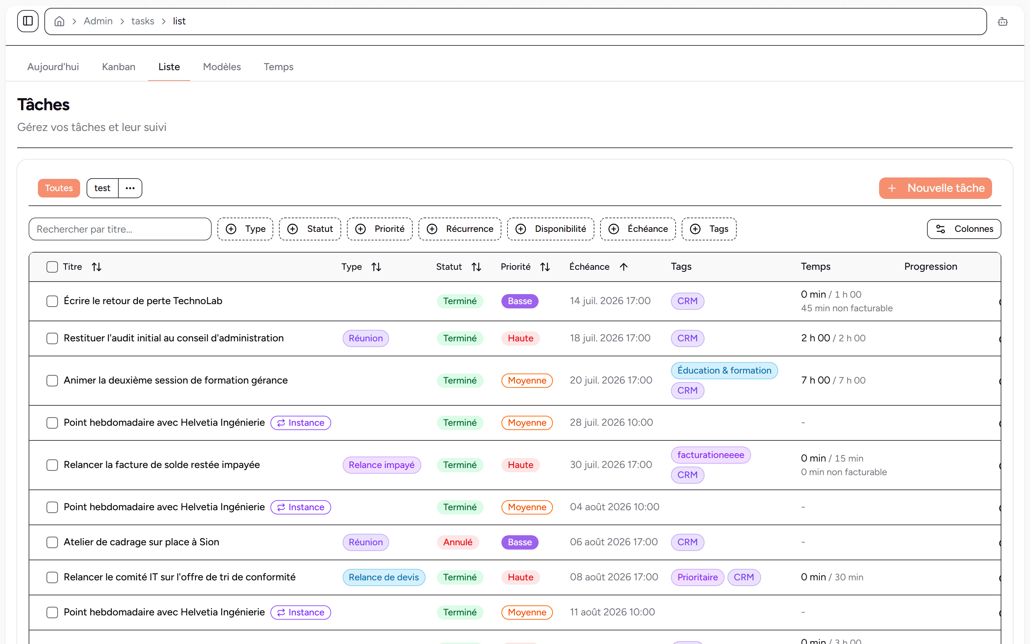This screenshot has width=1030, height=644.
Task: Create a task with Nouvelle tâche
Action: click(x=935, y=188)
